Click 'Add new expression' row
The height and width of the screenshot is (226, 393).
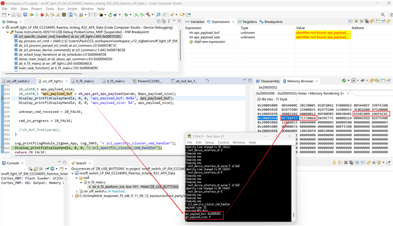tap(209, 42)
